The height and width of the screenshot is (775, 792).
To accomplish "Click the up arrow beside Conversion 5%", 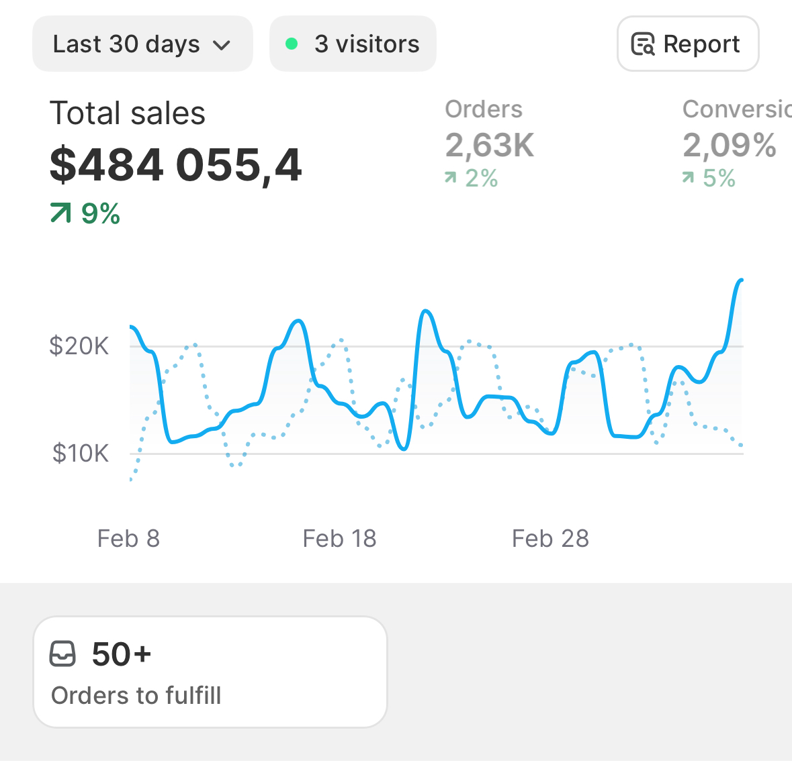I will [x=688, y=178].
